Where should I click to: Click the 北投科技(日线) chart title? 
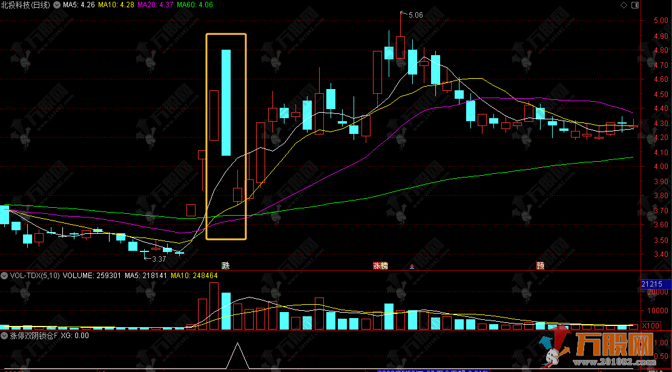26,5
